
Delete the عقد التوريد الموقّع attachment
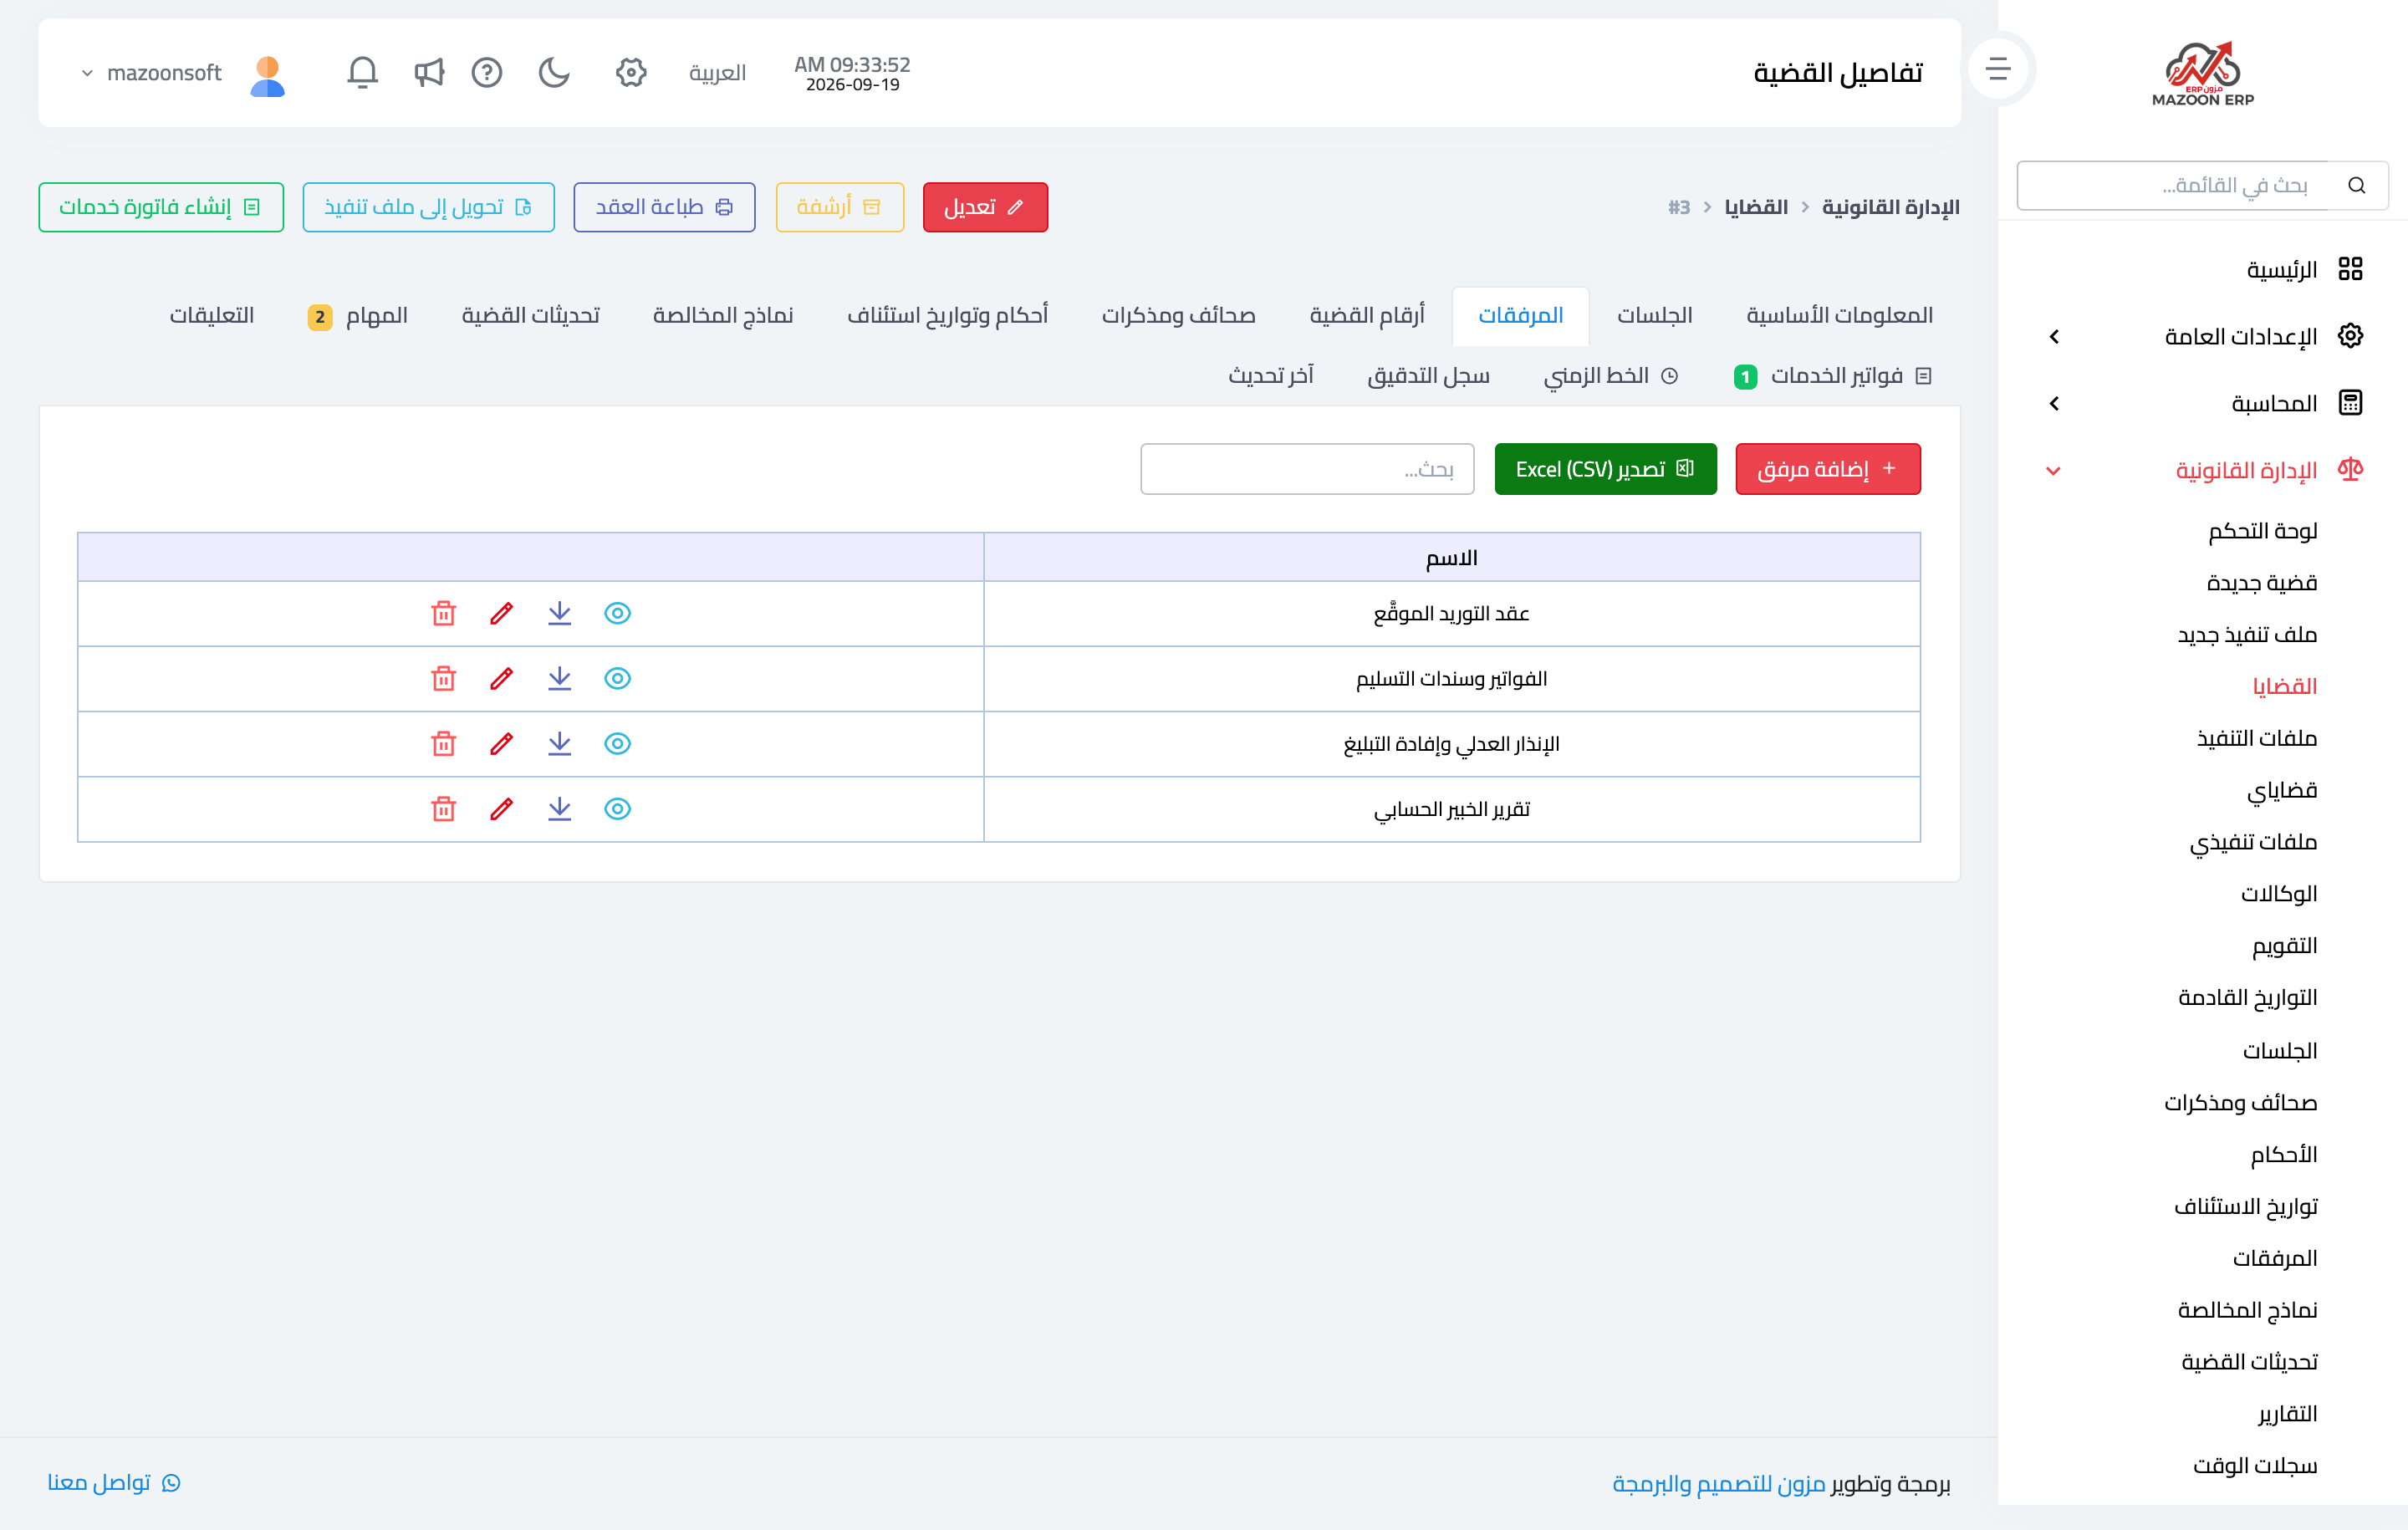[x=443, y=613]
